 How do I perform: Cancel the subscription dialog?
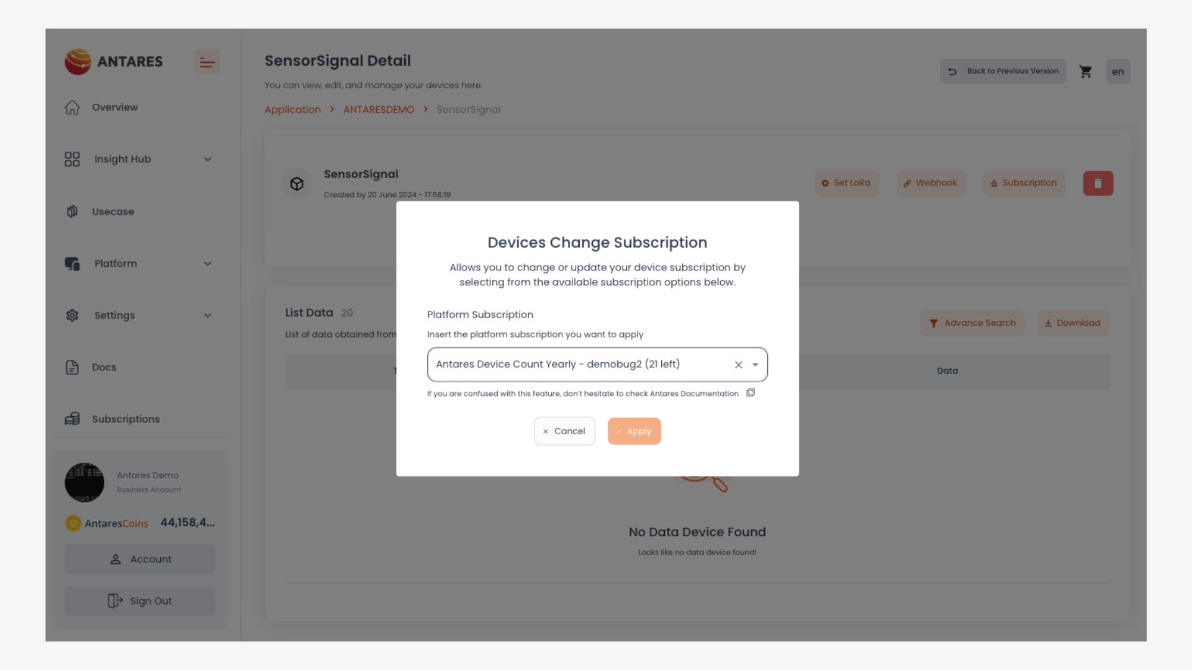pyautogui.click(x=564, y=431)
